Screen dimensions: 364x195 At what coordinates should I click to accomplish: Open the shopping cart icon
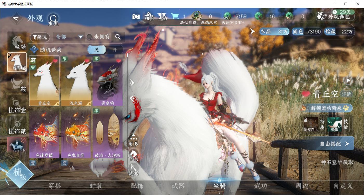(175, 17)
